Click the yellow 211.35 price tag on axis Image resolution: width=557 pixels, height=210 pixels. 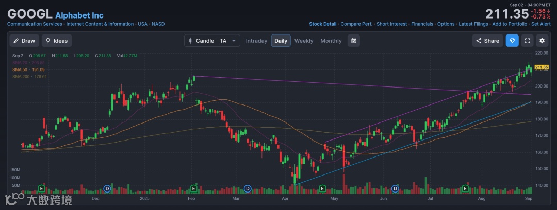542,67
